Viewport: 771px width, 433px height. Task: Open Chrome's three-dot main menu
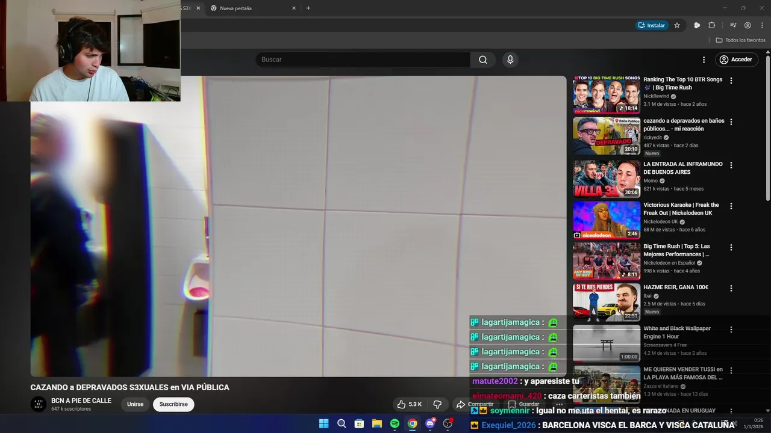pos(761,25)
